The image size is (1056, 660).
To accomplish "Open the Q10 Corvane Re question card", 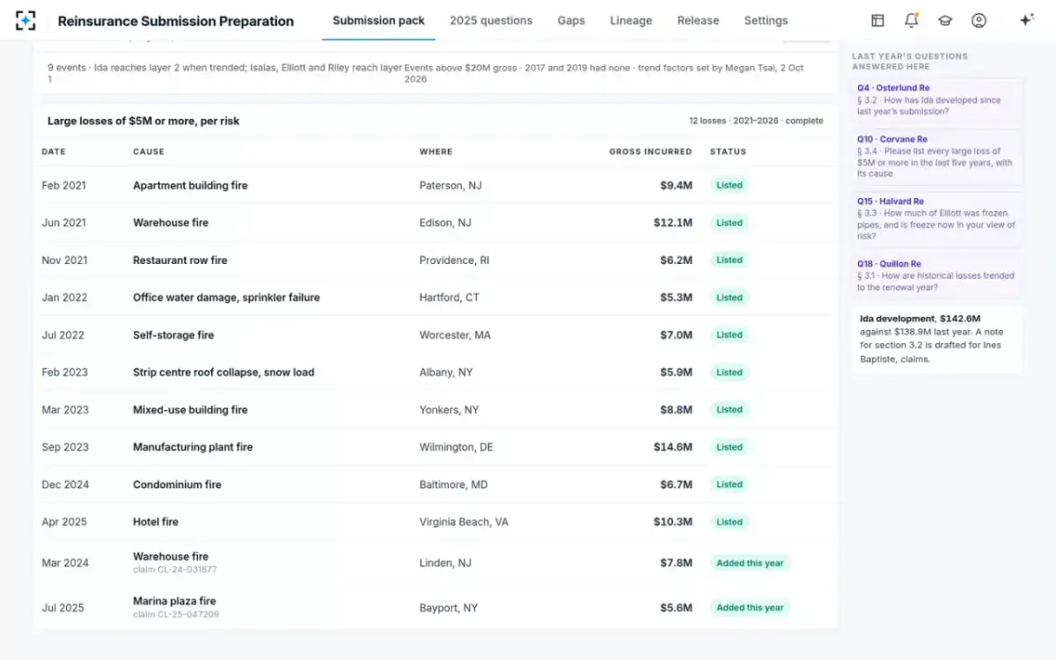I will pos(937,157).
